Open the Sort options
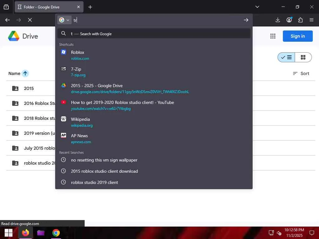Image resolution: width=319 pixels, height=239 pixels. click(301, 73)
